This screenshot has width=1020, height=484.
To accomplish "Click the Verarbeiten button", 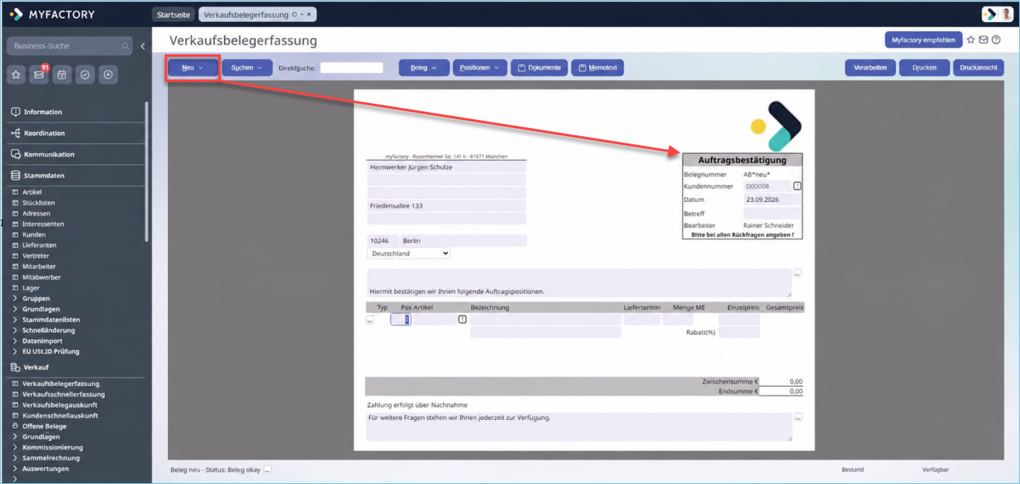I will (870, 68).
